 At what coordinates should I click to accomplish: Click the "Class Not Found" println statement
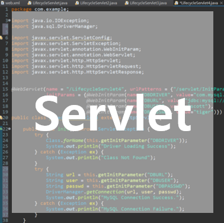[101, 158]
